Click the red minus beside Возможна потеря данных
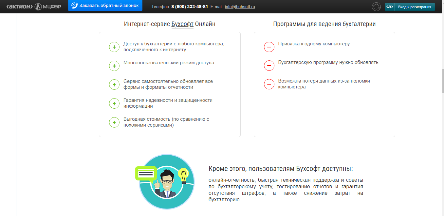This screenshot has height=216, width=444. pyautogui.click(x=269, y=84)
